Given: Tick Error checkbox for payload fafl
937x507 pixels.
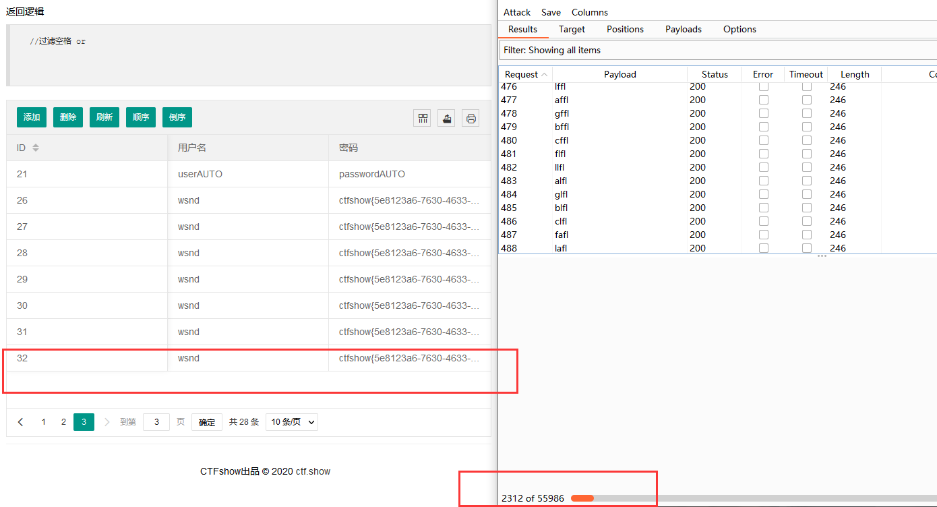Looking at the screenshot, I should coord(763,235).
